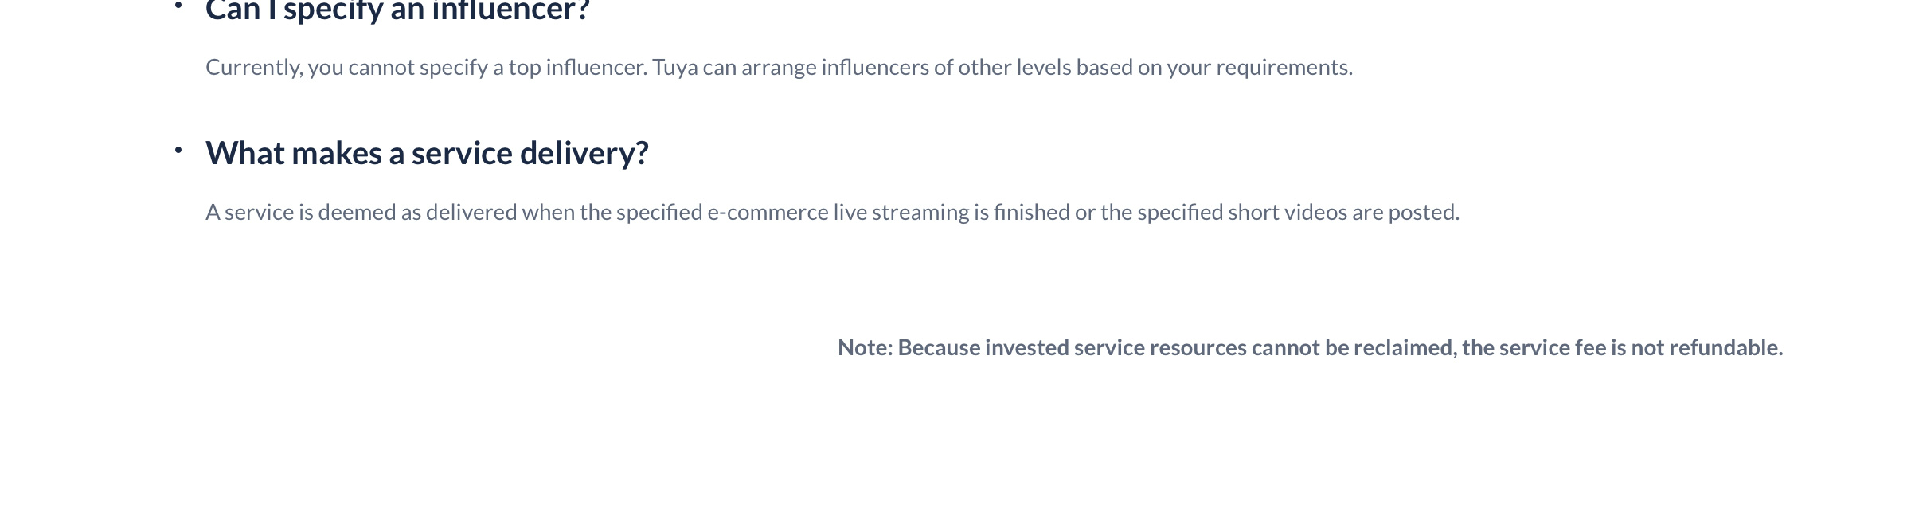Click 'invested service resources' in the note
The width and height of the screenshot is (1911, 513).
click(1116, 347)
